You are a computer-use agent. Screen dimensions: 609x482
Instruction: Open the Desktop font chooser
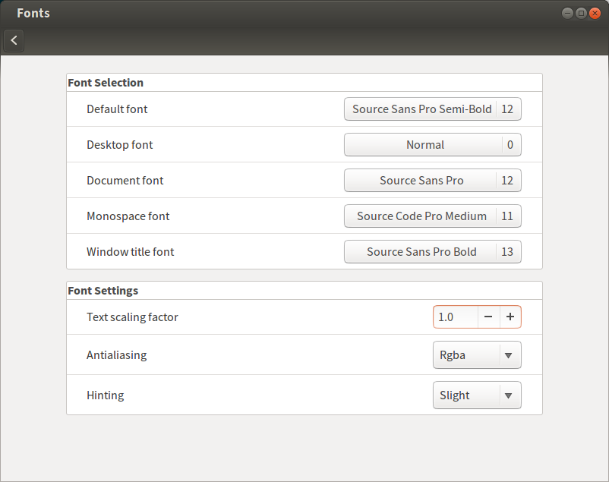pos(424,145)
